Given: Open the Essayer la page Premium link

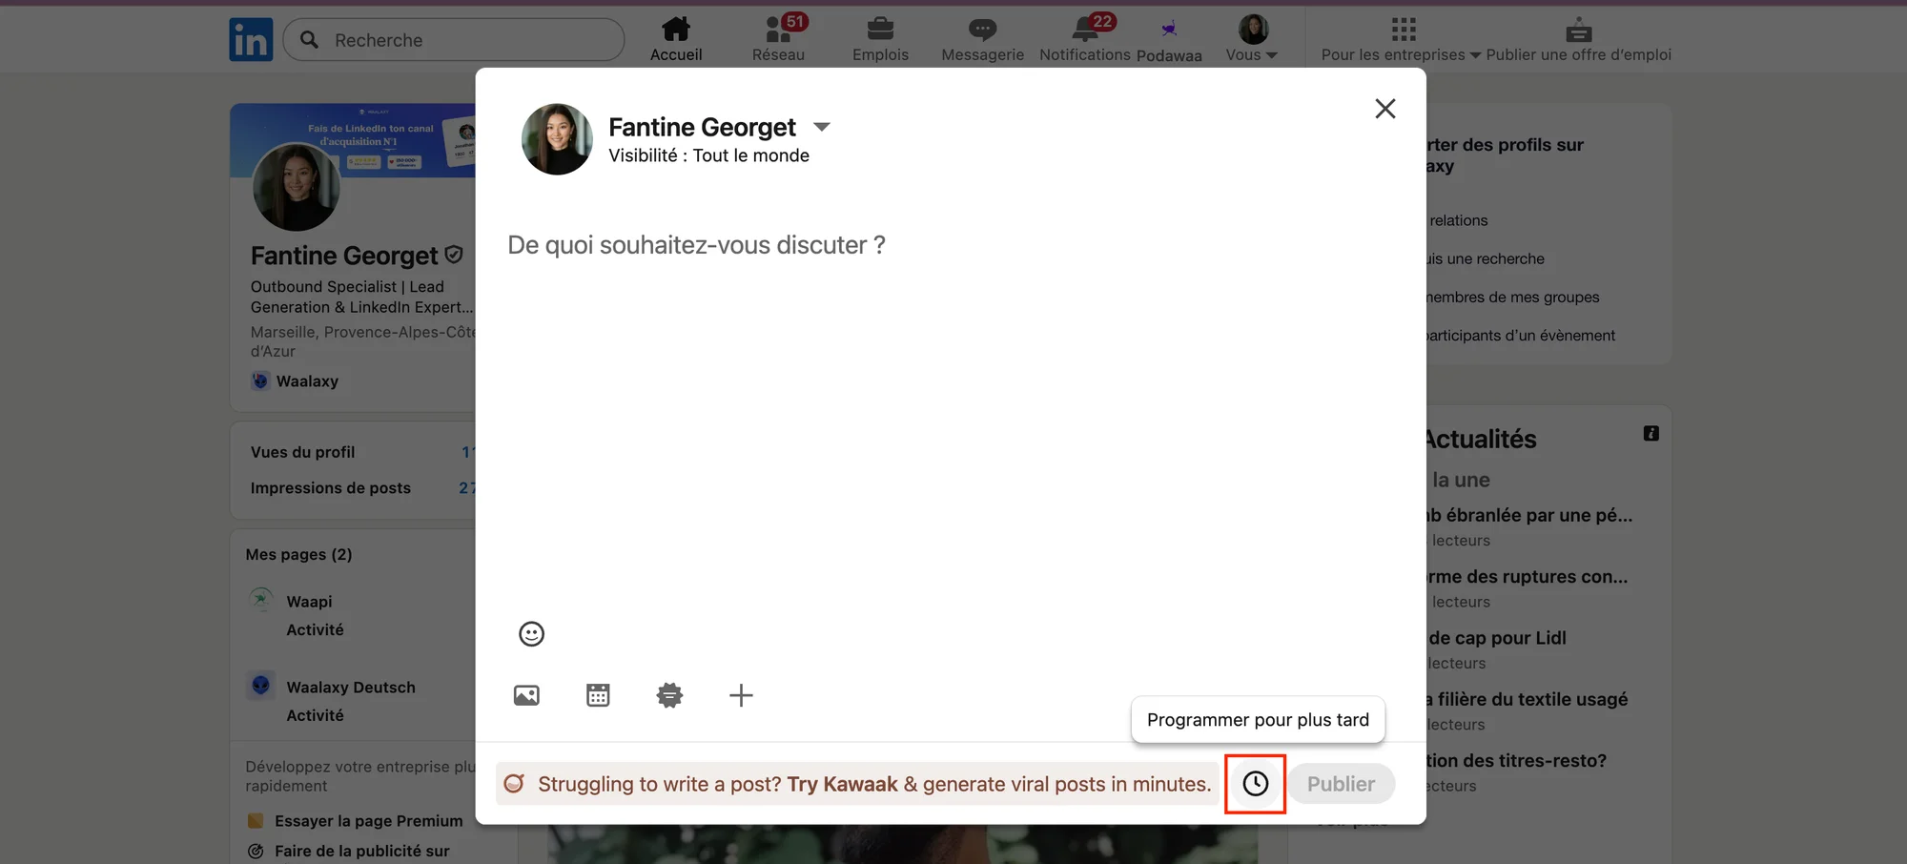Looking at the screenshot, I should (368, 821).
